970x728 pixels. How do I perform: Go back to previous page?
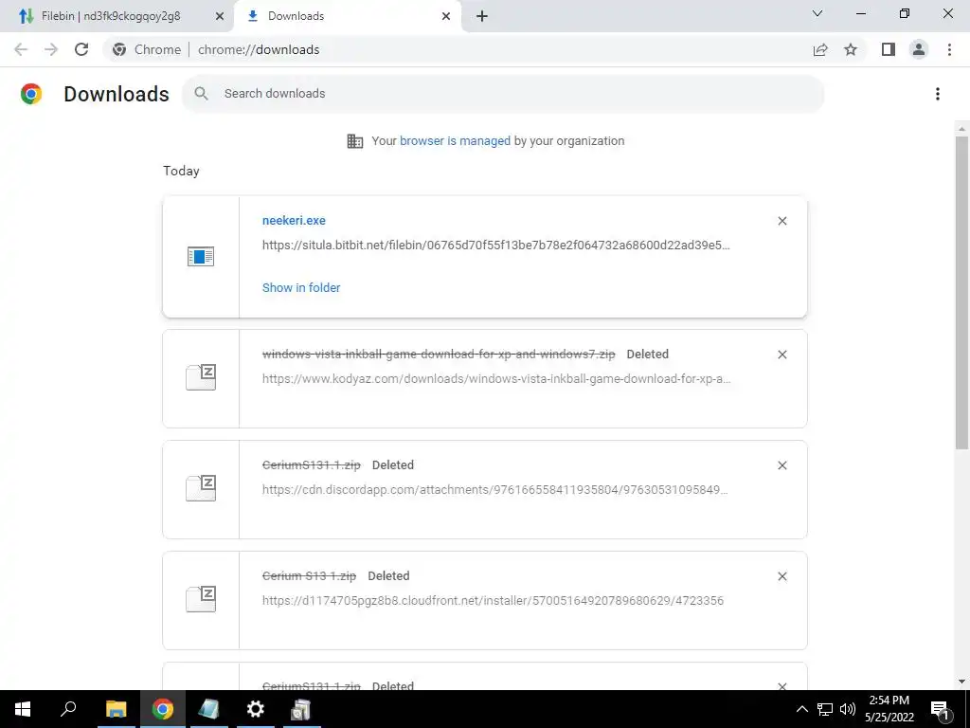coord(21,49)
